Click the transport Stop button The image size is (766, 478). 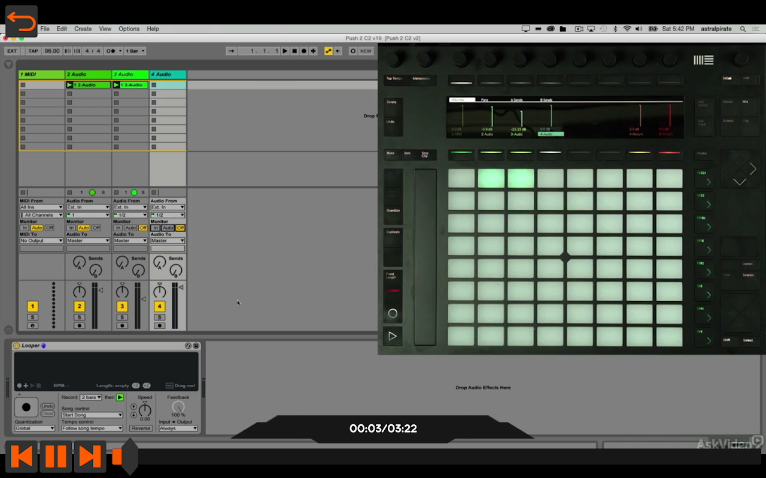[294, 51]
